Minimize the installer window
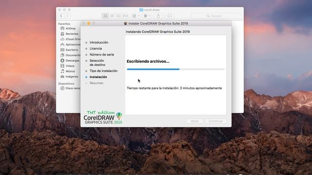Screen dimensions: 312x175 [89, 23]
